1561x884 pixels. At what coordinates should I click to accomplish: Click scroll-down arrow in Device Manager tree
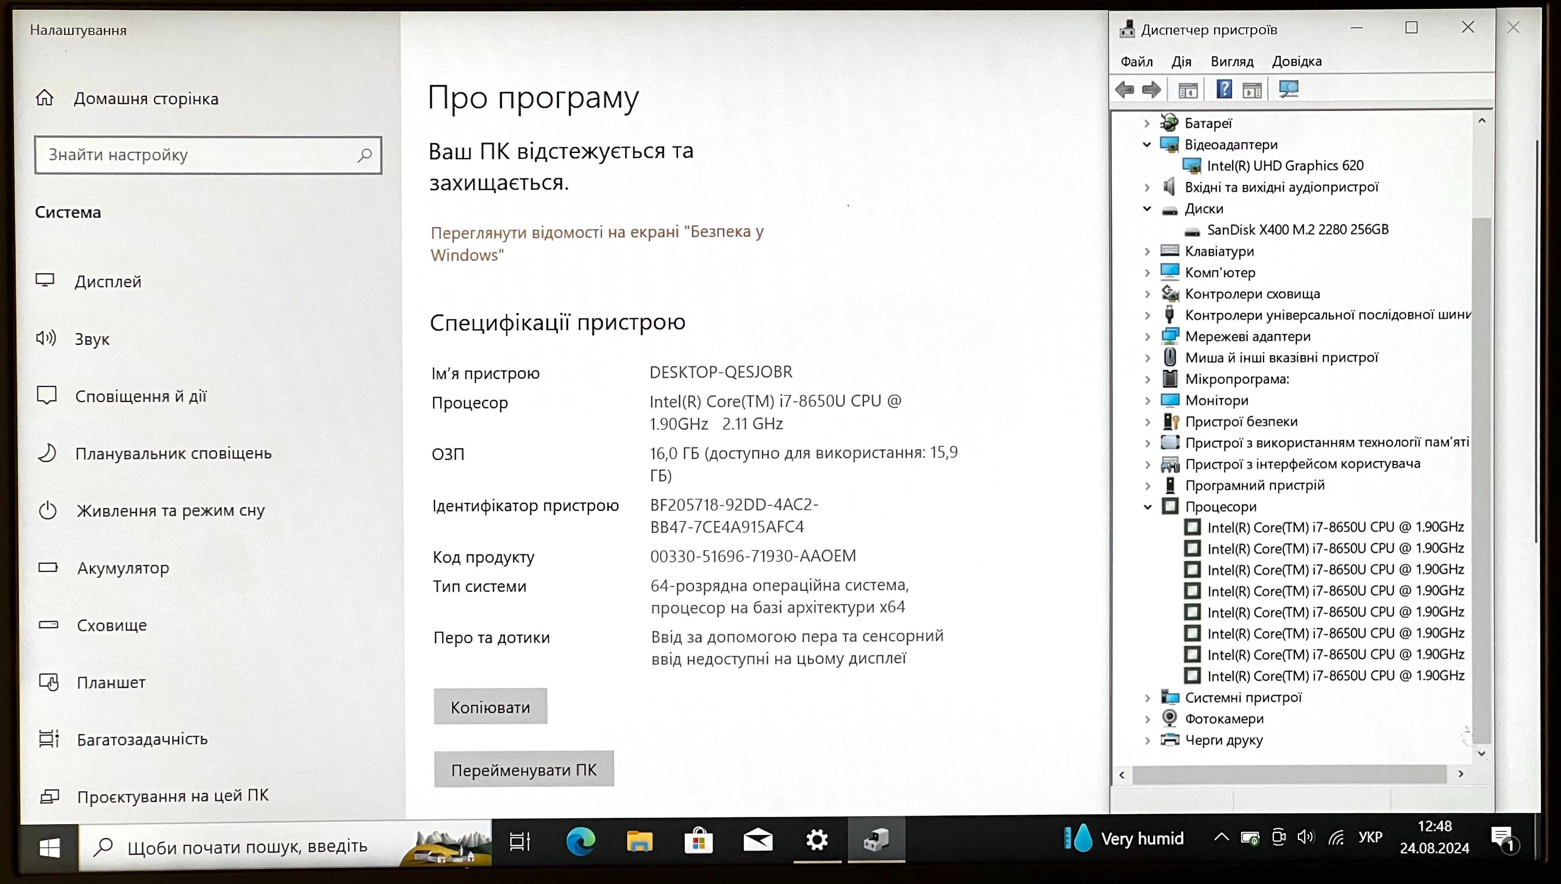click(x=1482, y=753)
